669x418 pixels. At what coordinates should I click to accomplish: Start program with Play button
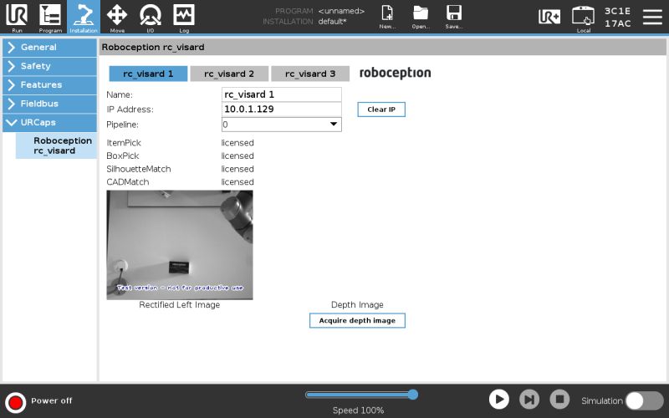[498, 400]
